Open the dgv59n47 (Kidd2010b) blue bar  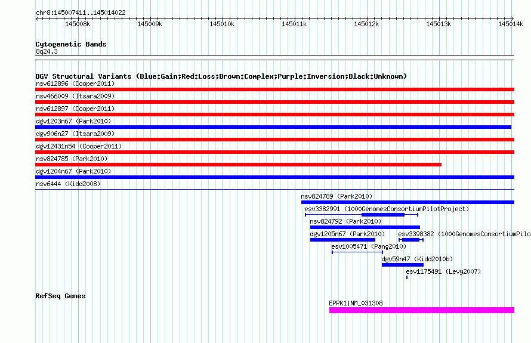pyautogui.click(x=403, y=265)
